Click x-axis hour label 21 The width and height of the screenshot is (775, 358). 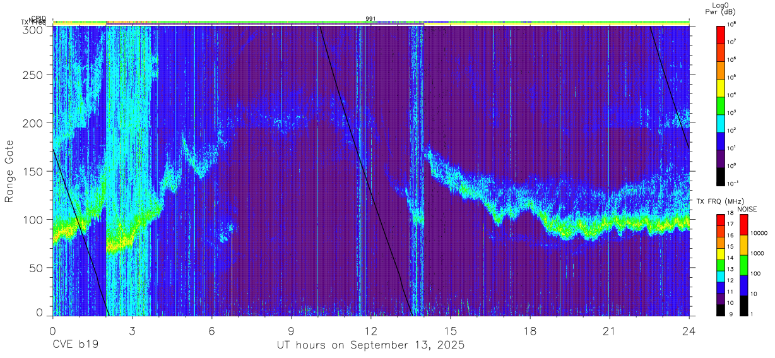pos(609,331)
